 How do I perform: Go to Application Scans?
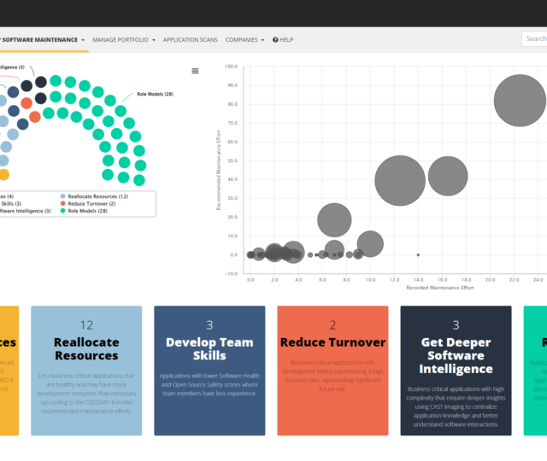(190, 40)
